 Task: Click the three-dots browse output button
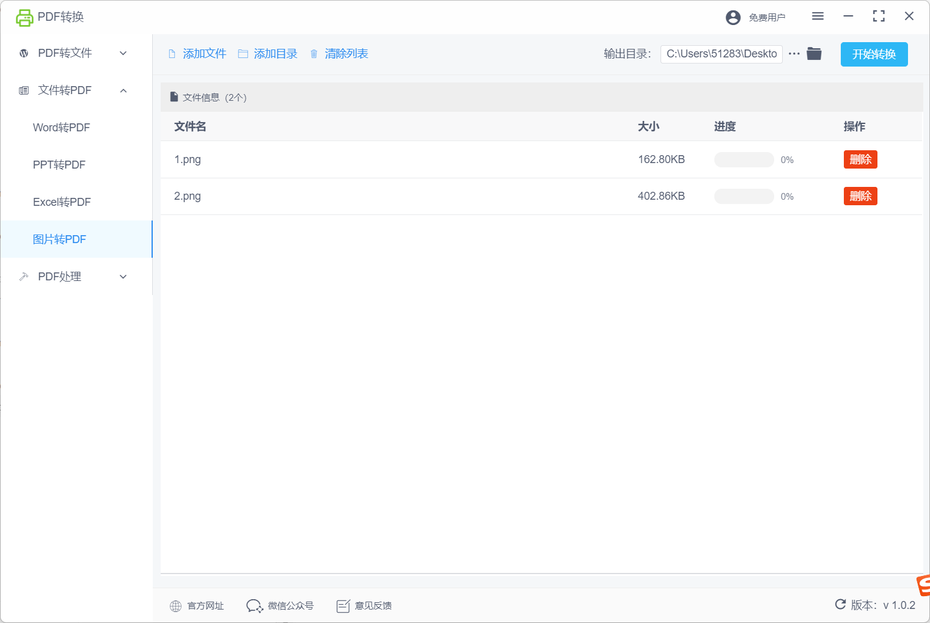tap(794, 54)
